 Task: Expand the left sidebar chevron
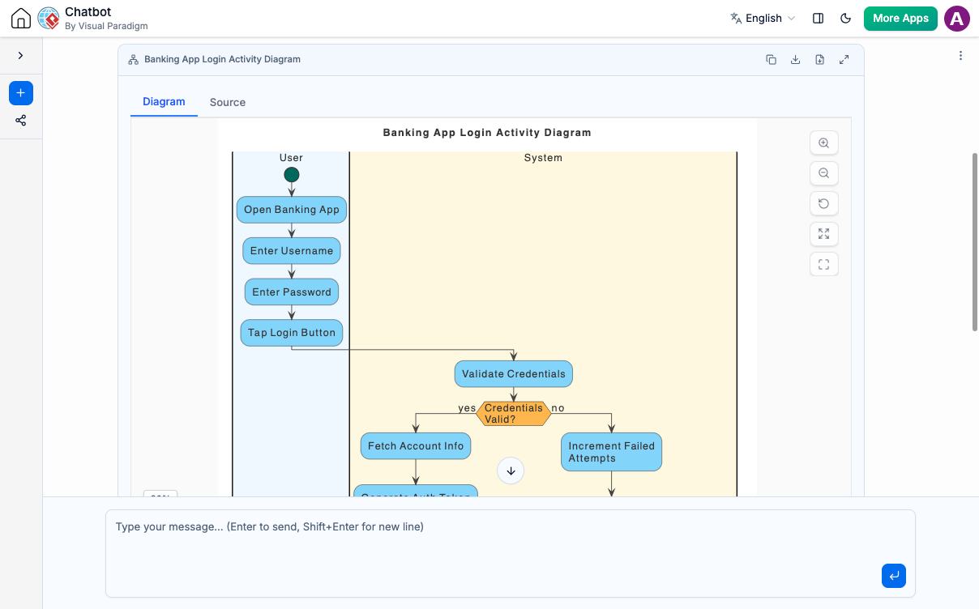point(20,55)
